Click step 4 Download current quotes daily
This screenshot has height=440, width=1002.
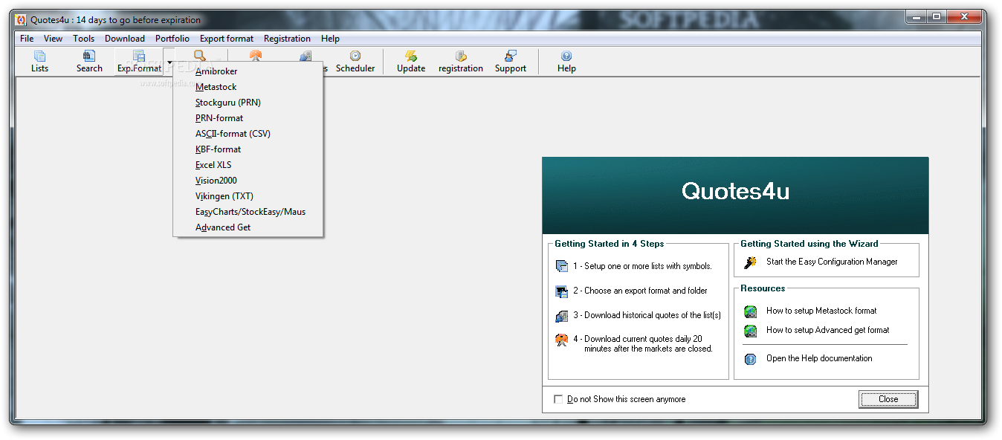click(642, 343)
